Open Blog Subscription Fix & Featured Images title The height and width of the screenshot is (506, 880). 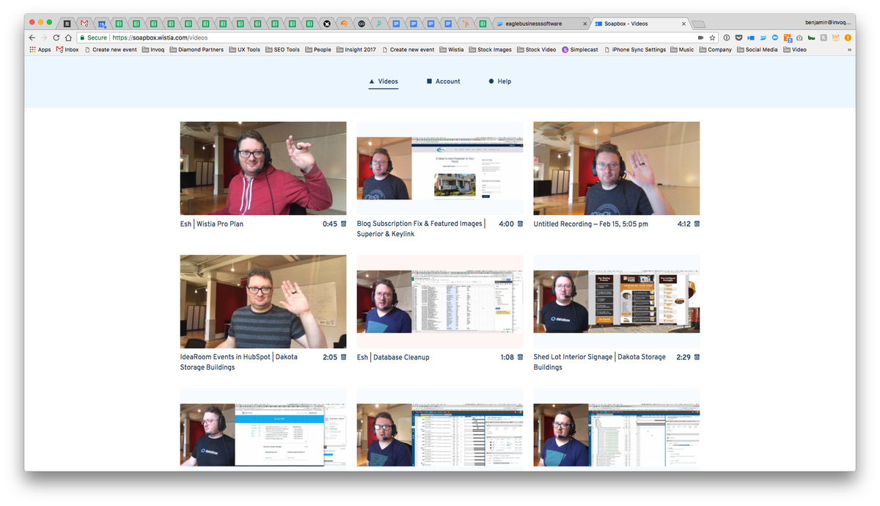pos(421,229)
